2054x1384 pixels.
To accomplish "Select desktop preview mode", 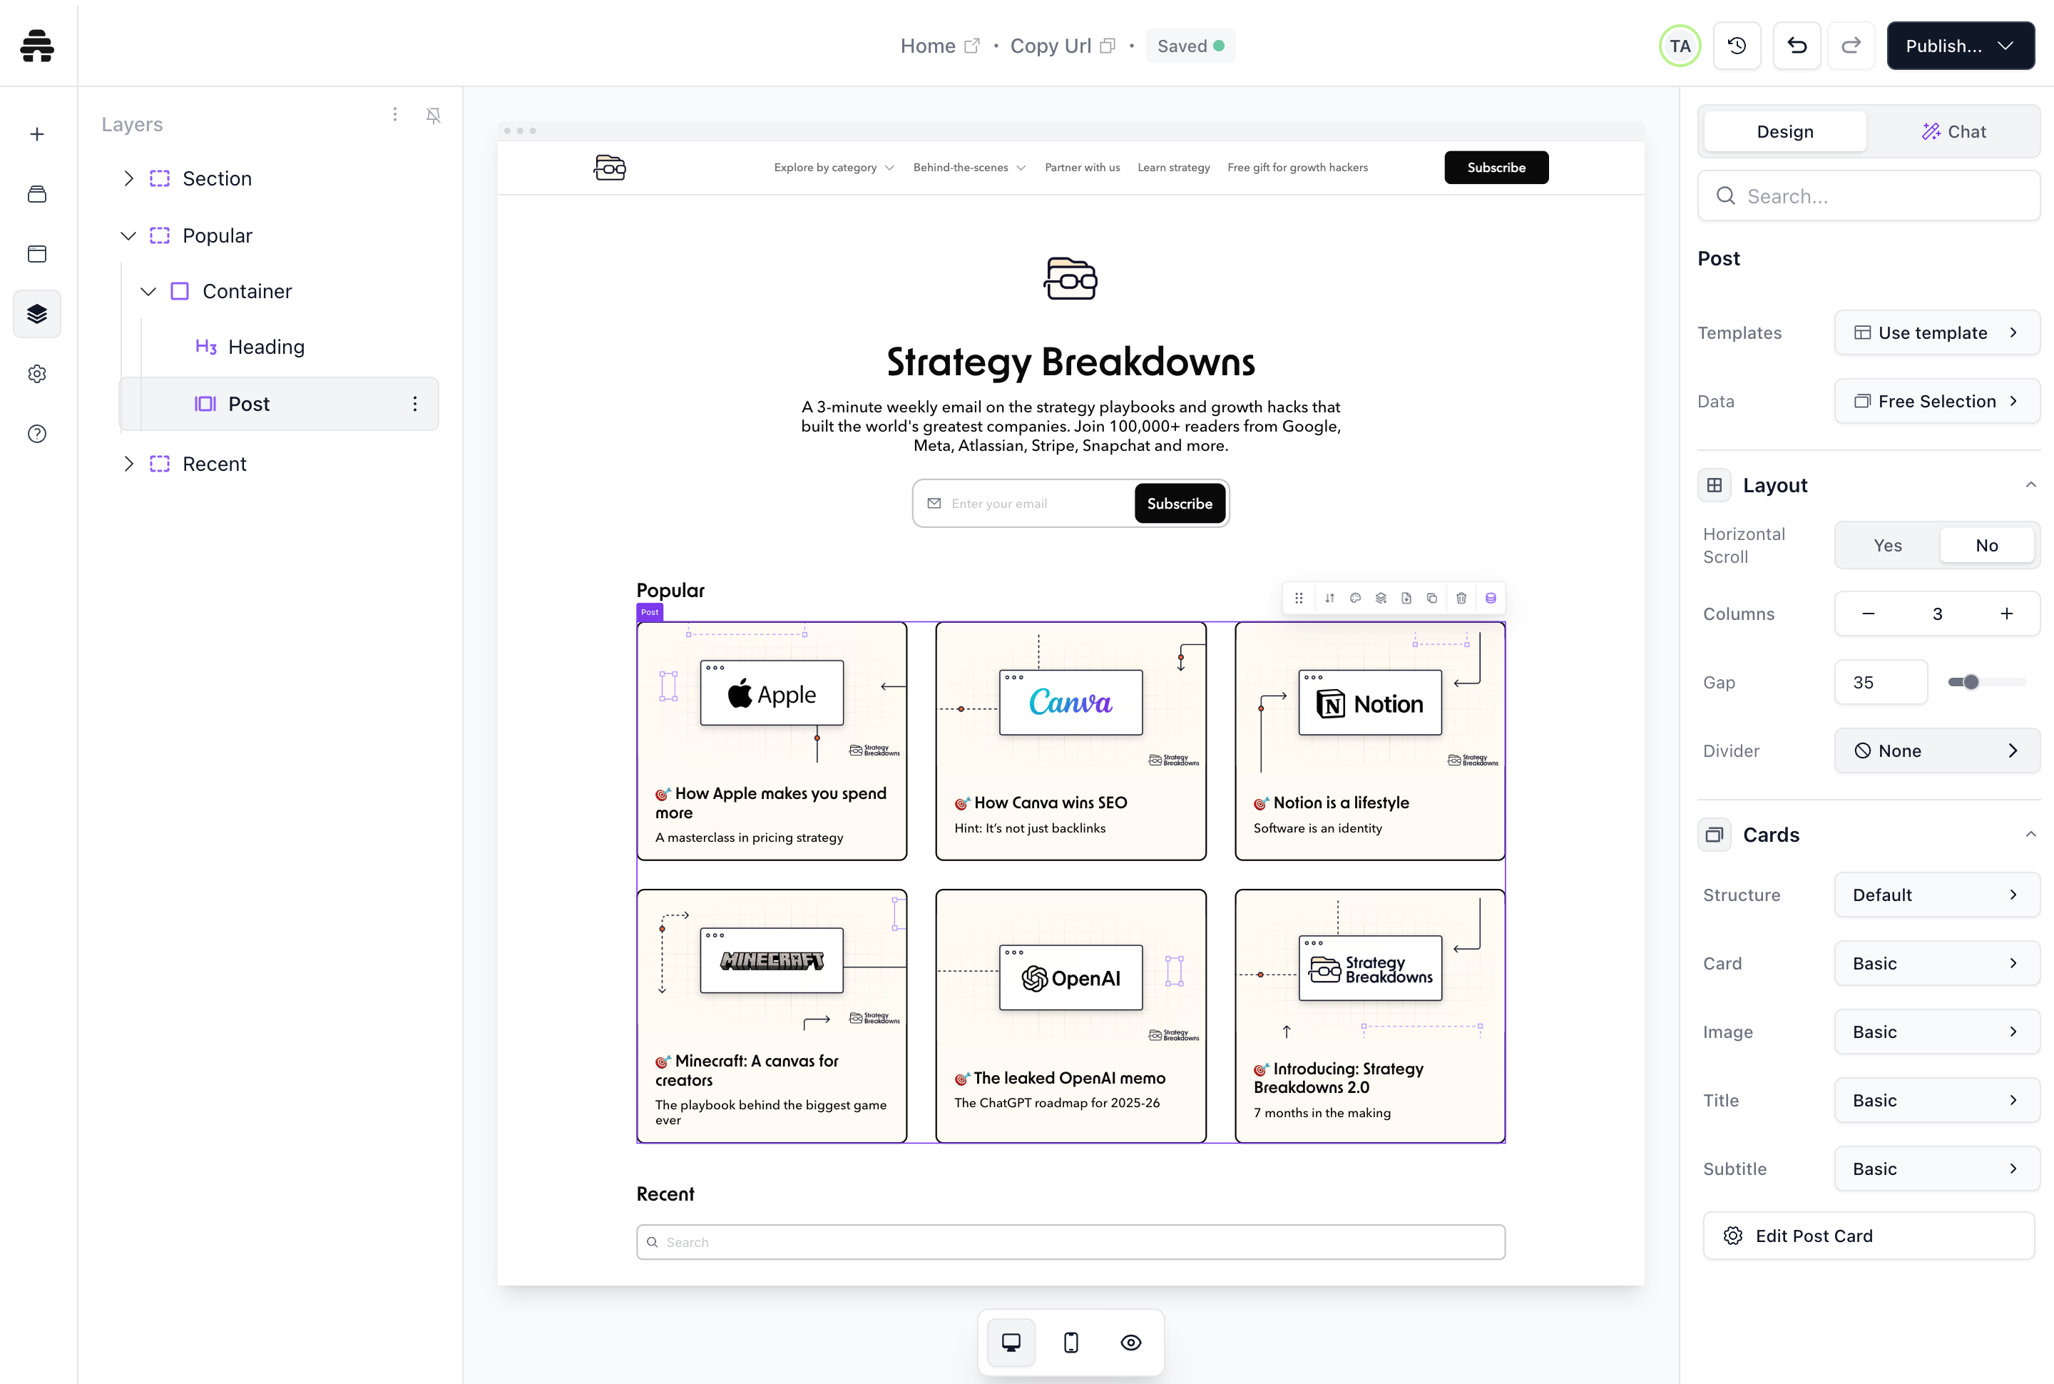I will click(x=1011, y=1343).
